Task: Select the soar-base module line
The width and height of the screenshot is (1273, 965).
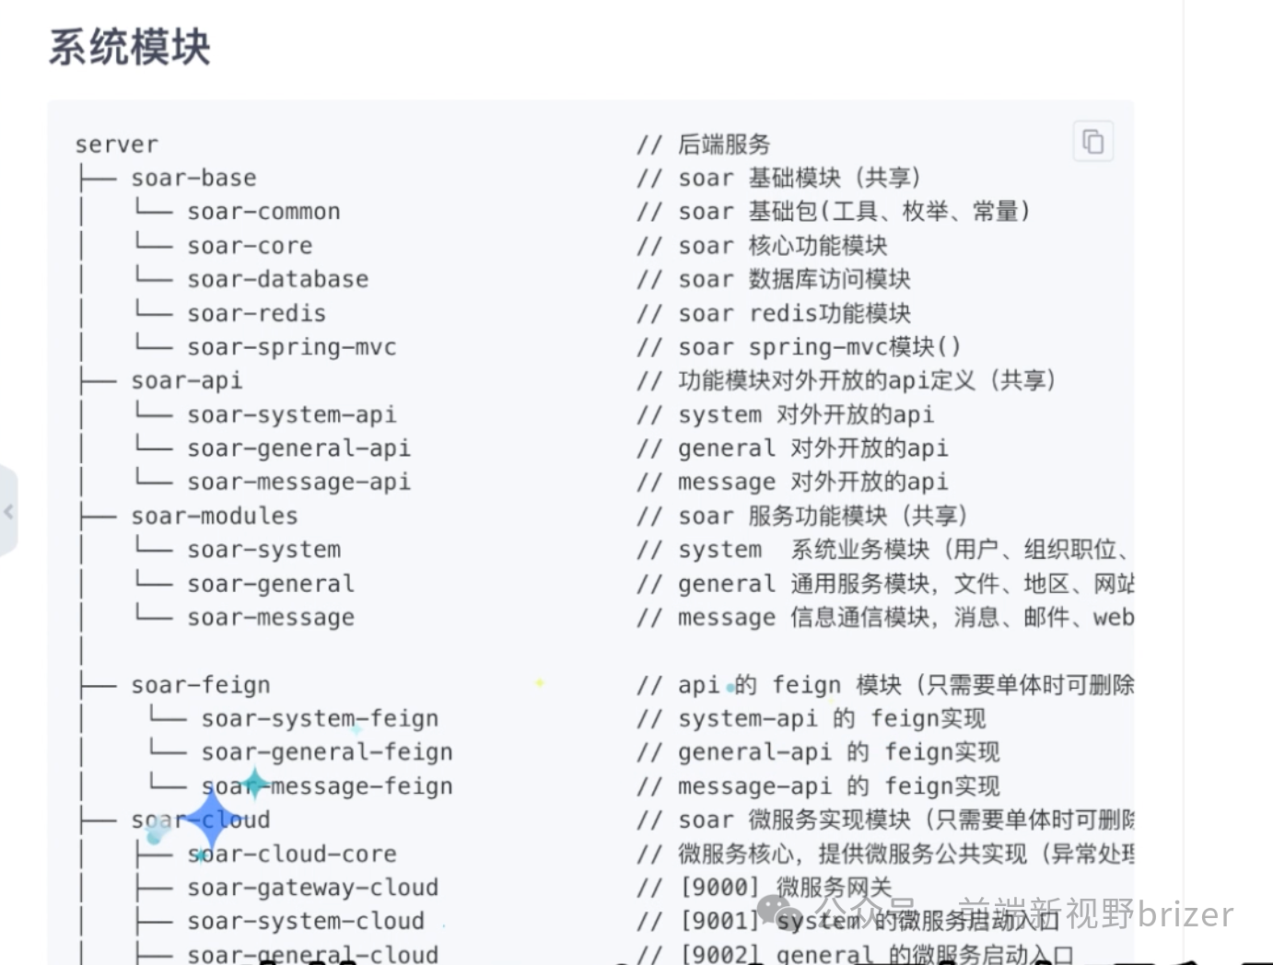Action: coord(193,177)
